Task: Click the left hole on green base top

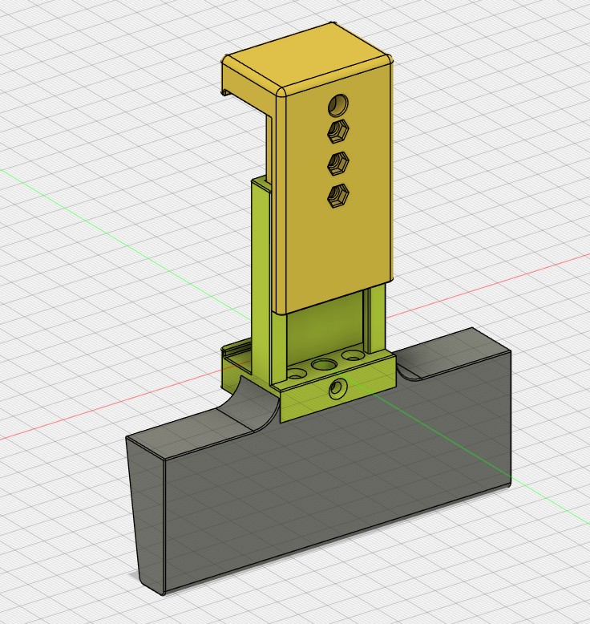Action: click(x=297, y=373)
